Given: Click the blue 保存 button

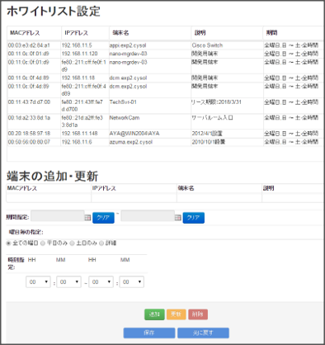Looking at the screenshot, I should point(149,333).
